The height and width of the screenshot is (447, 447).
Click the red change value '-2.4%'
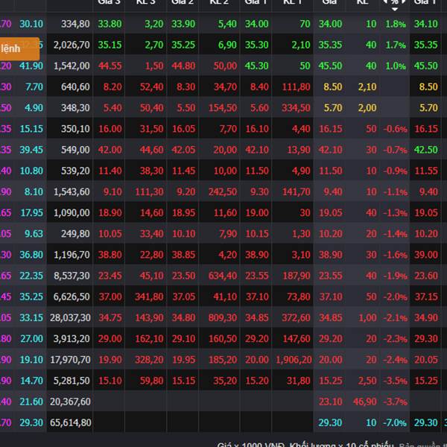395,360
